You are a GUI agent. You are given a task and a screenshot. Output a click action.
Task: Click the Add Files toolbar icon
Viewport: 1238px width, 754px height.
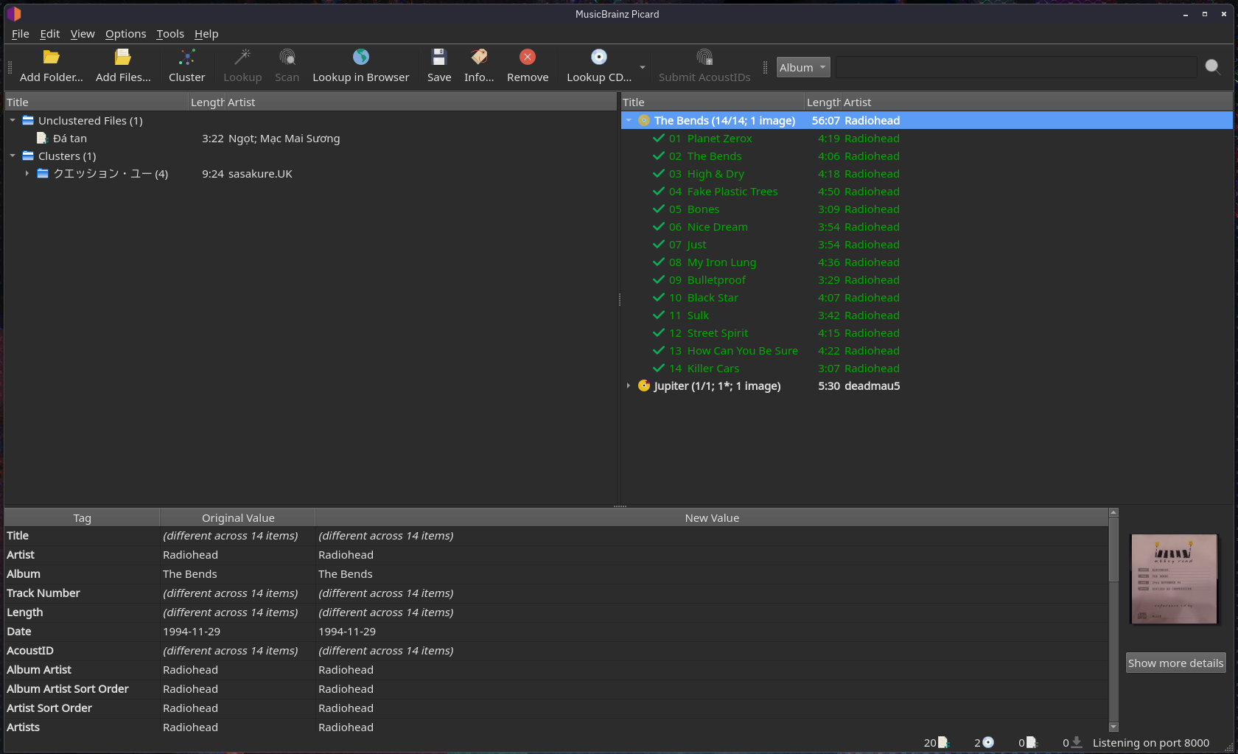coord(123,57)
